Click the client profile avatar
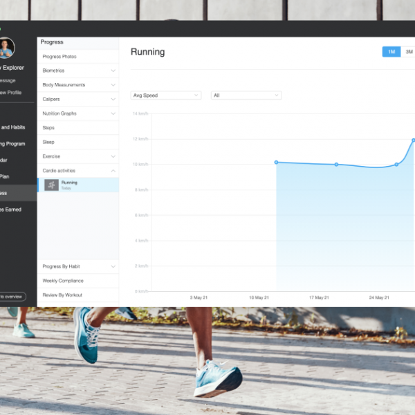 coord(6,48)
